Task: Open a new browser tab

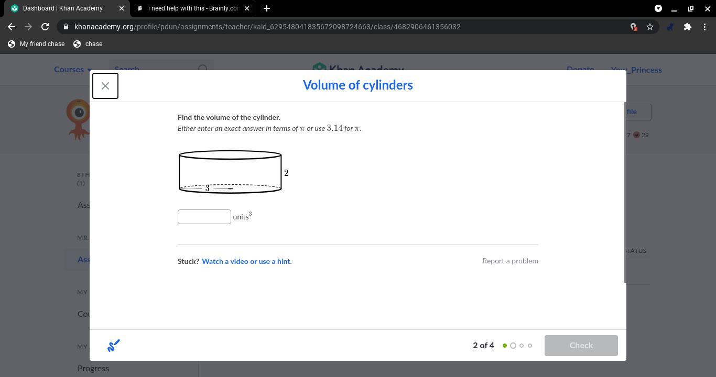Action: [x=267, y=8]
